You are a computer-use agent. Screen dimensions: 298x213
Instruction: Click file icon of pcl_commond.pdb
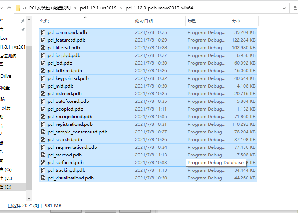pyautogui.click(x=43, y=32)
